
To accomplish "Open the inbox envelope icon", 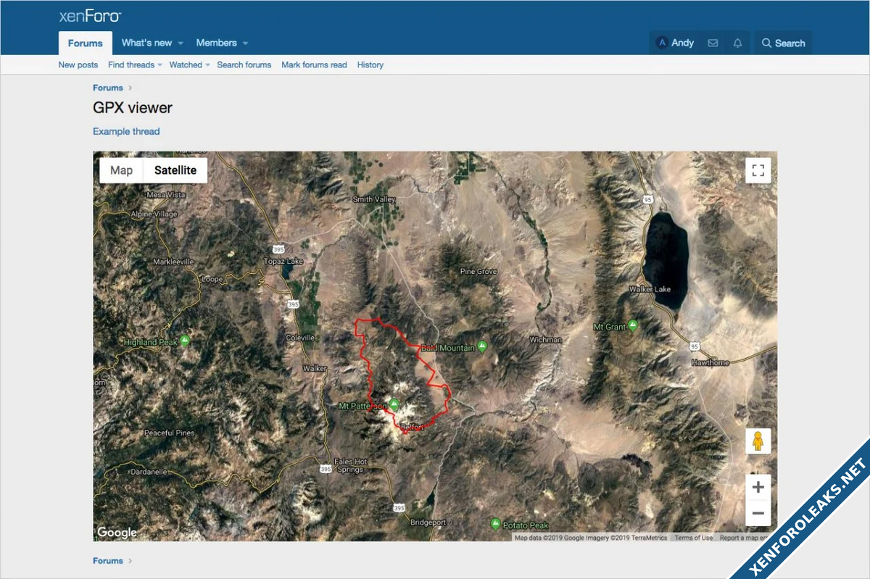I will click(x=713, y=43).
